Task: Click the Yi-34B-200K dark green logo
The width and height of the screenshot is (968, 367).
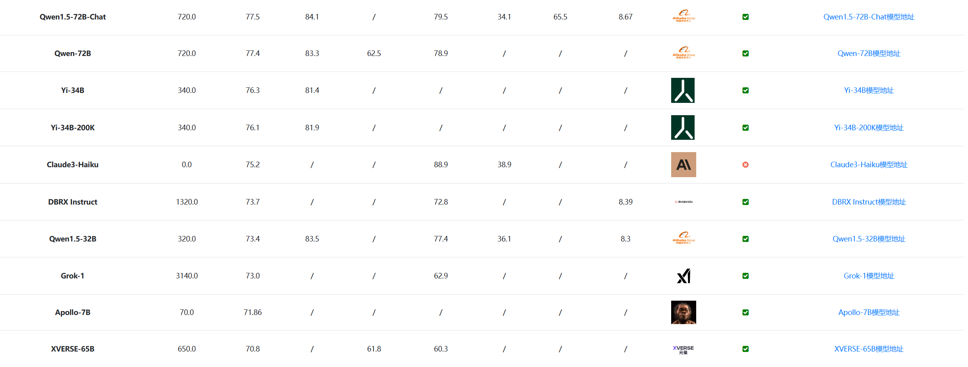Action: click(683, 127)
